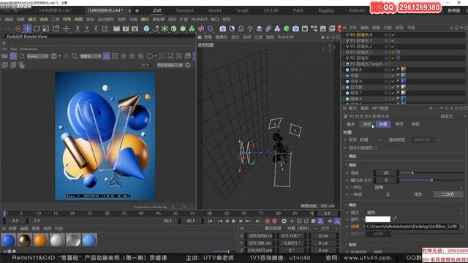Adjust the 曝光度 (EV) slider

(x=431, y=180)
